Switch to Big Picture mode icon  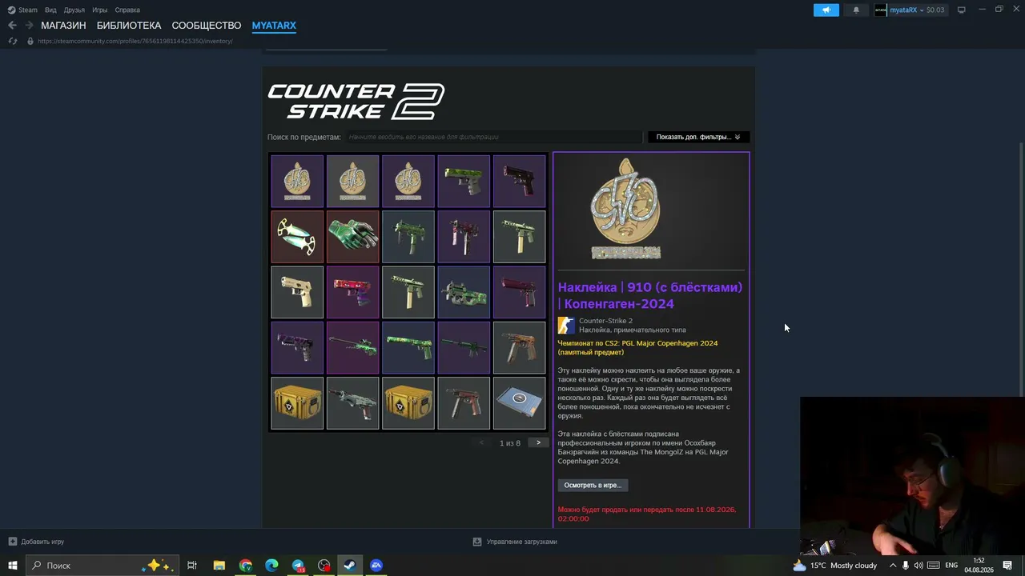coord(961,10)
